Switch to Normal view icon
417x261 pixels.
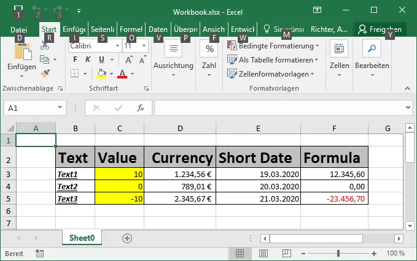(240, 253)
